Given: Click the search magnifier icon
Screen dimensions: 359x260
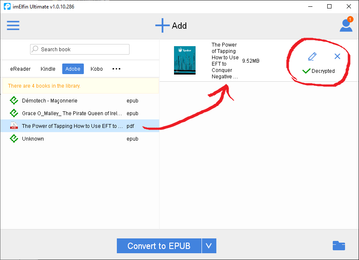Looking at the screenshot, I should 35,49.
